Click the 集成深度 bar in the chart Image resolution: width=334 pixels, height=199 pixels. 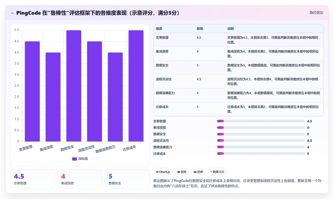(x=53, y=97)
